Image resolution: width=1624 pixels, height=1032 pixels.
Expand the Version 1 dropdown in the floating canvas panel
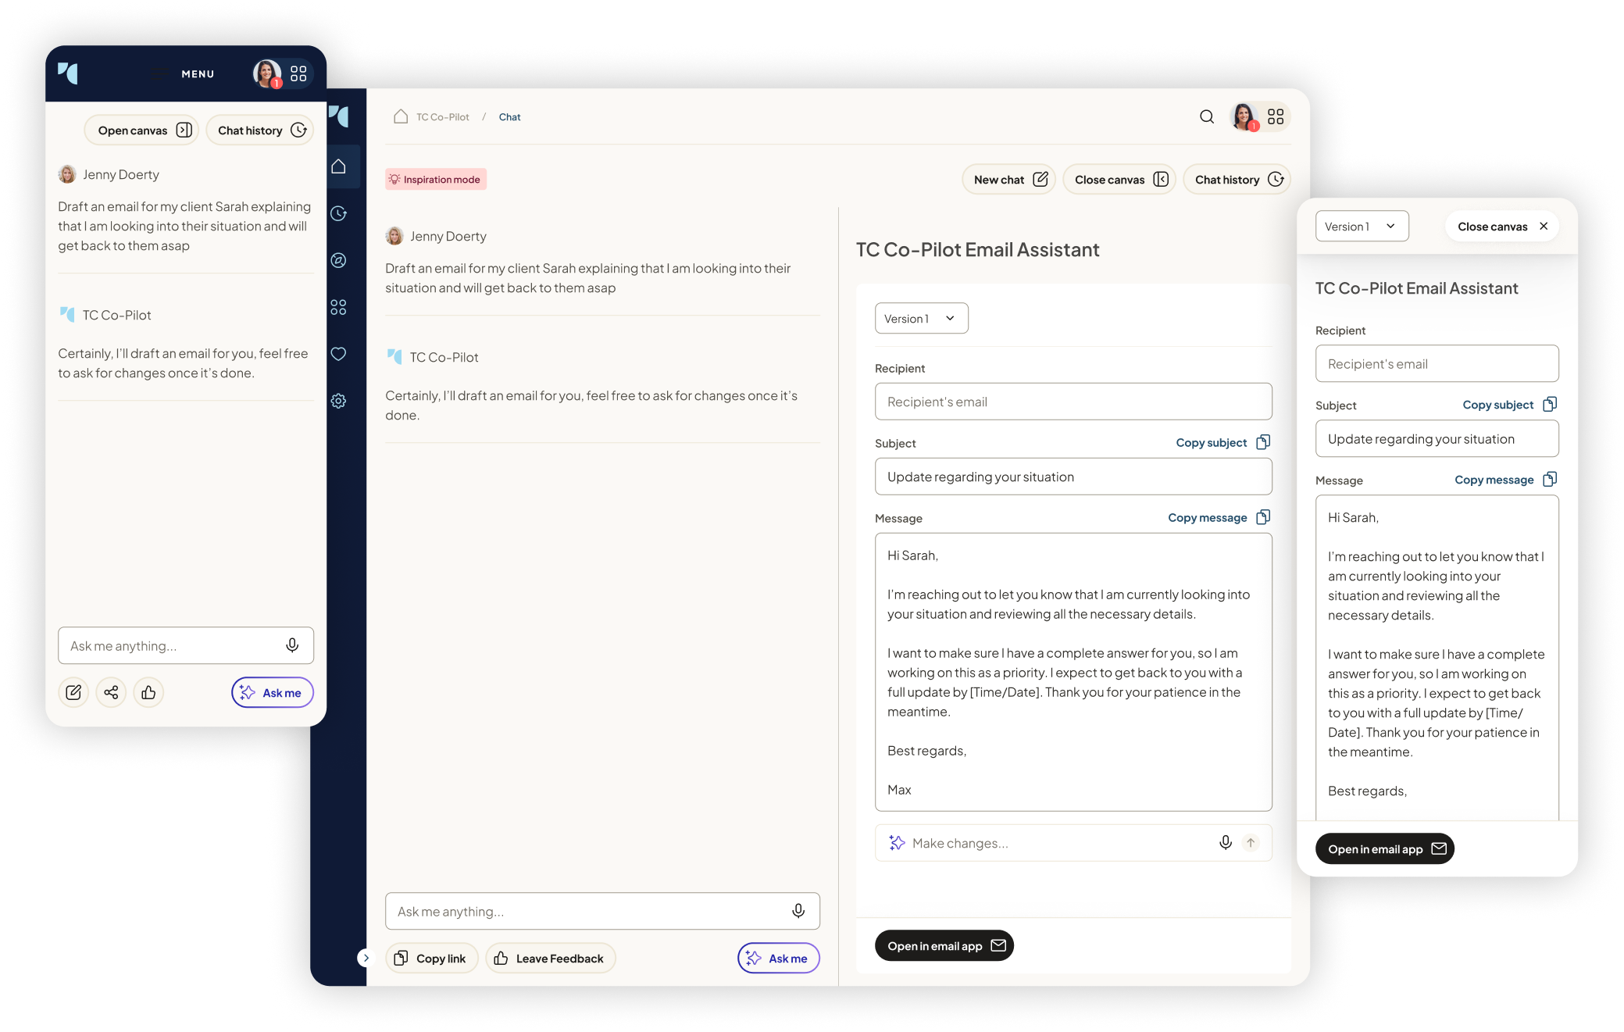pos(1362,226)
